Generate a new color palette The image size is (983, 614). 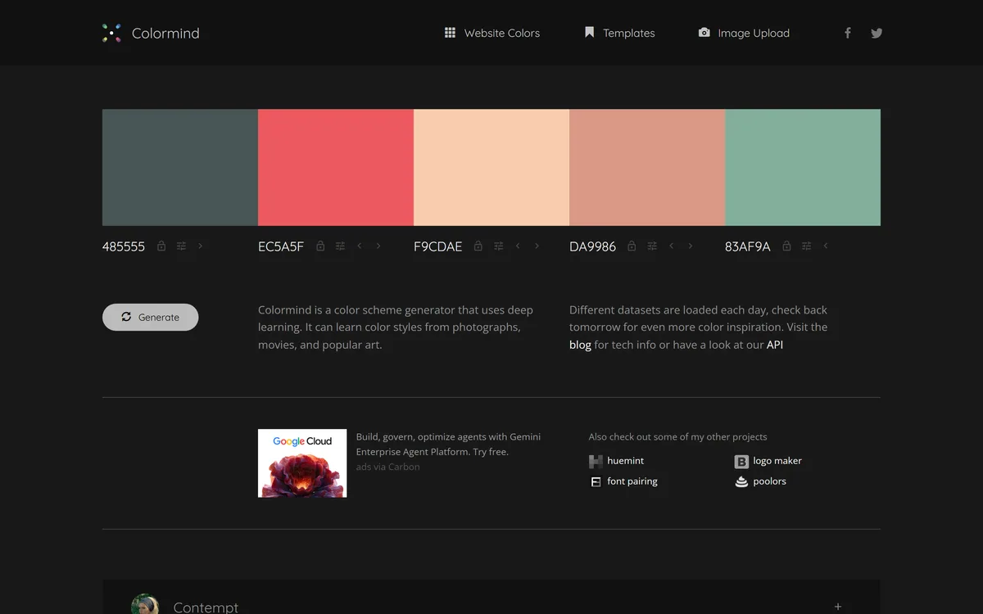(x=151, y=317)
